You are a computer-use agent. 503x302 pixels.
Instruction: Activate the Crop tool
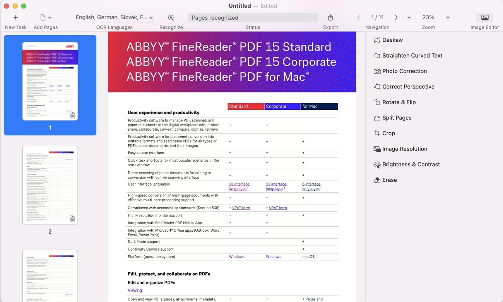385,133
